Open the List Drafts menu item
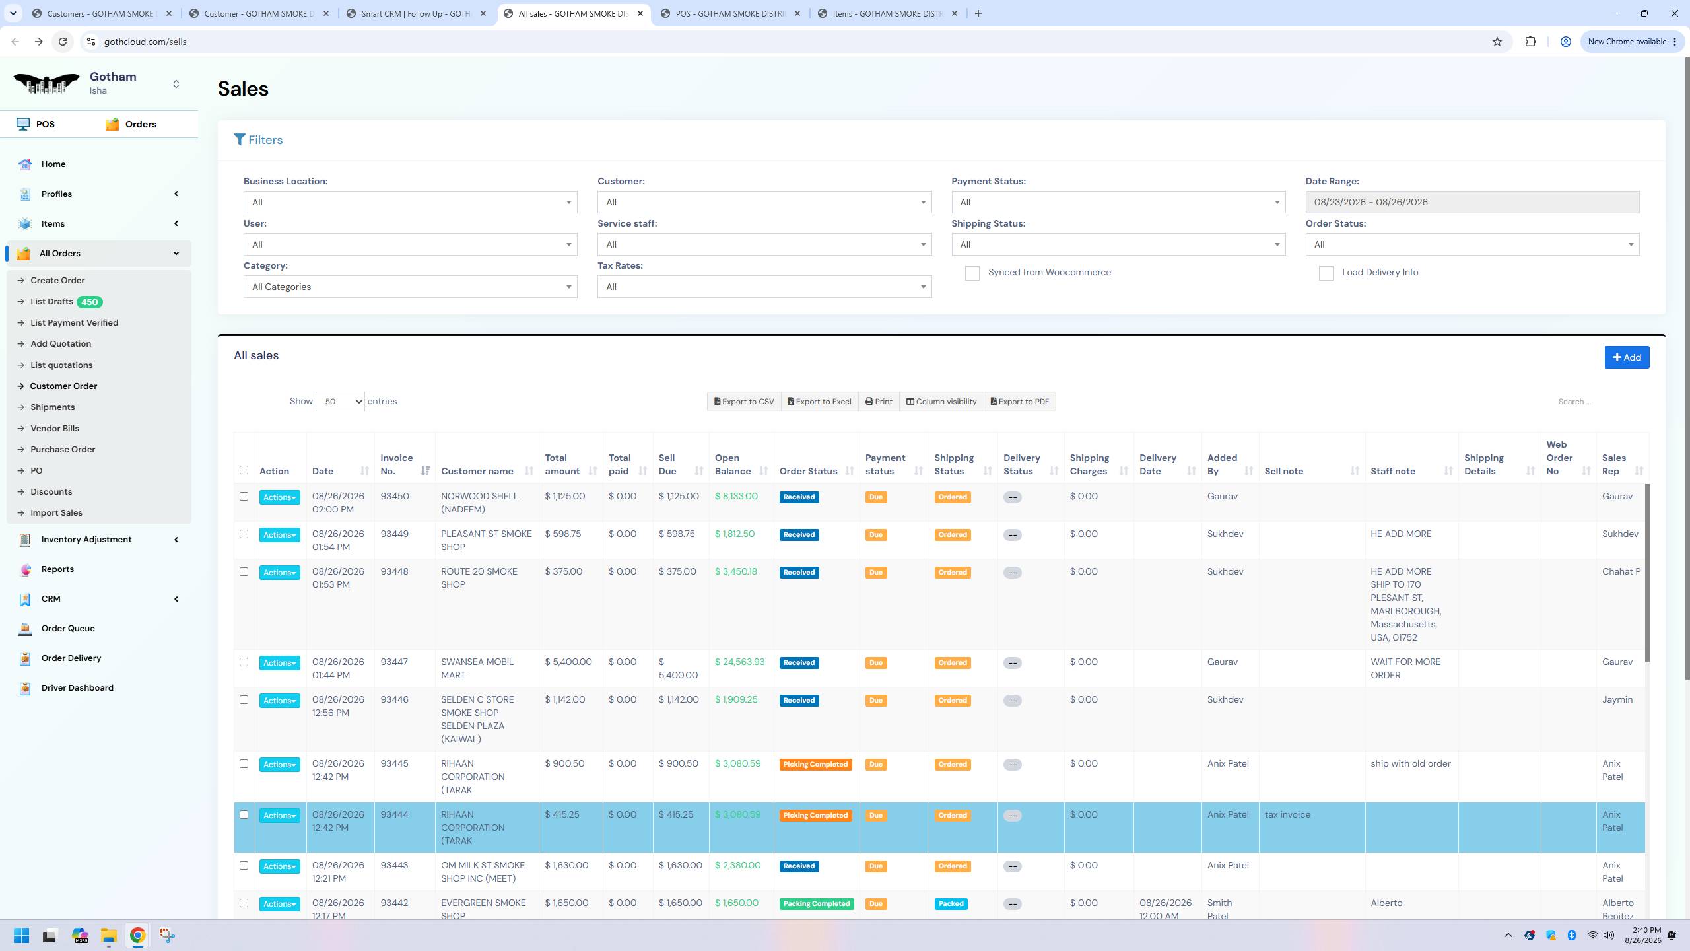 coord(51,302)
